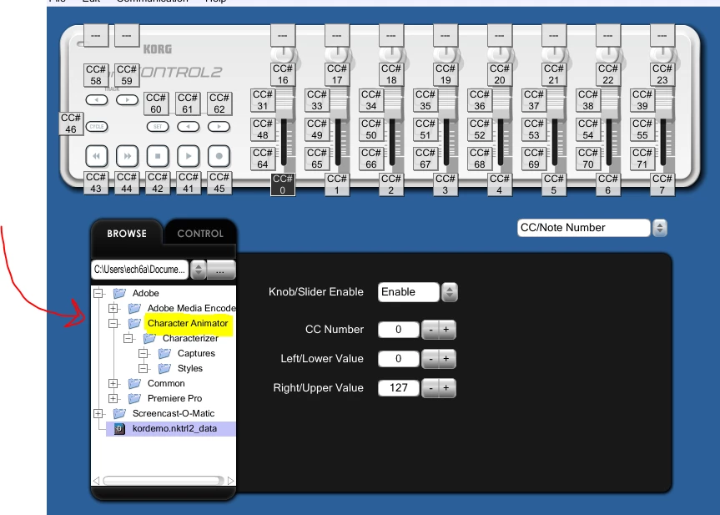Select the CC# 16 knob label
Image resolution: width=720 pixels, height=515 pixels.
pyautogui.click(x=283, y=74)
